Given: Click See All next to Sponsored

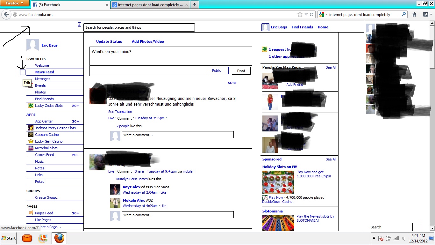Looking at the screenshot, I should 331,159.
